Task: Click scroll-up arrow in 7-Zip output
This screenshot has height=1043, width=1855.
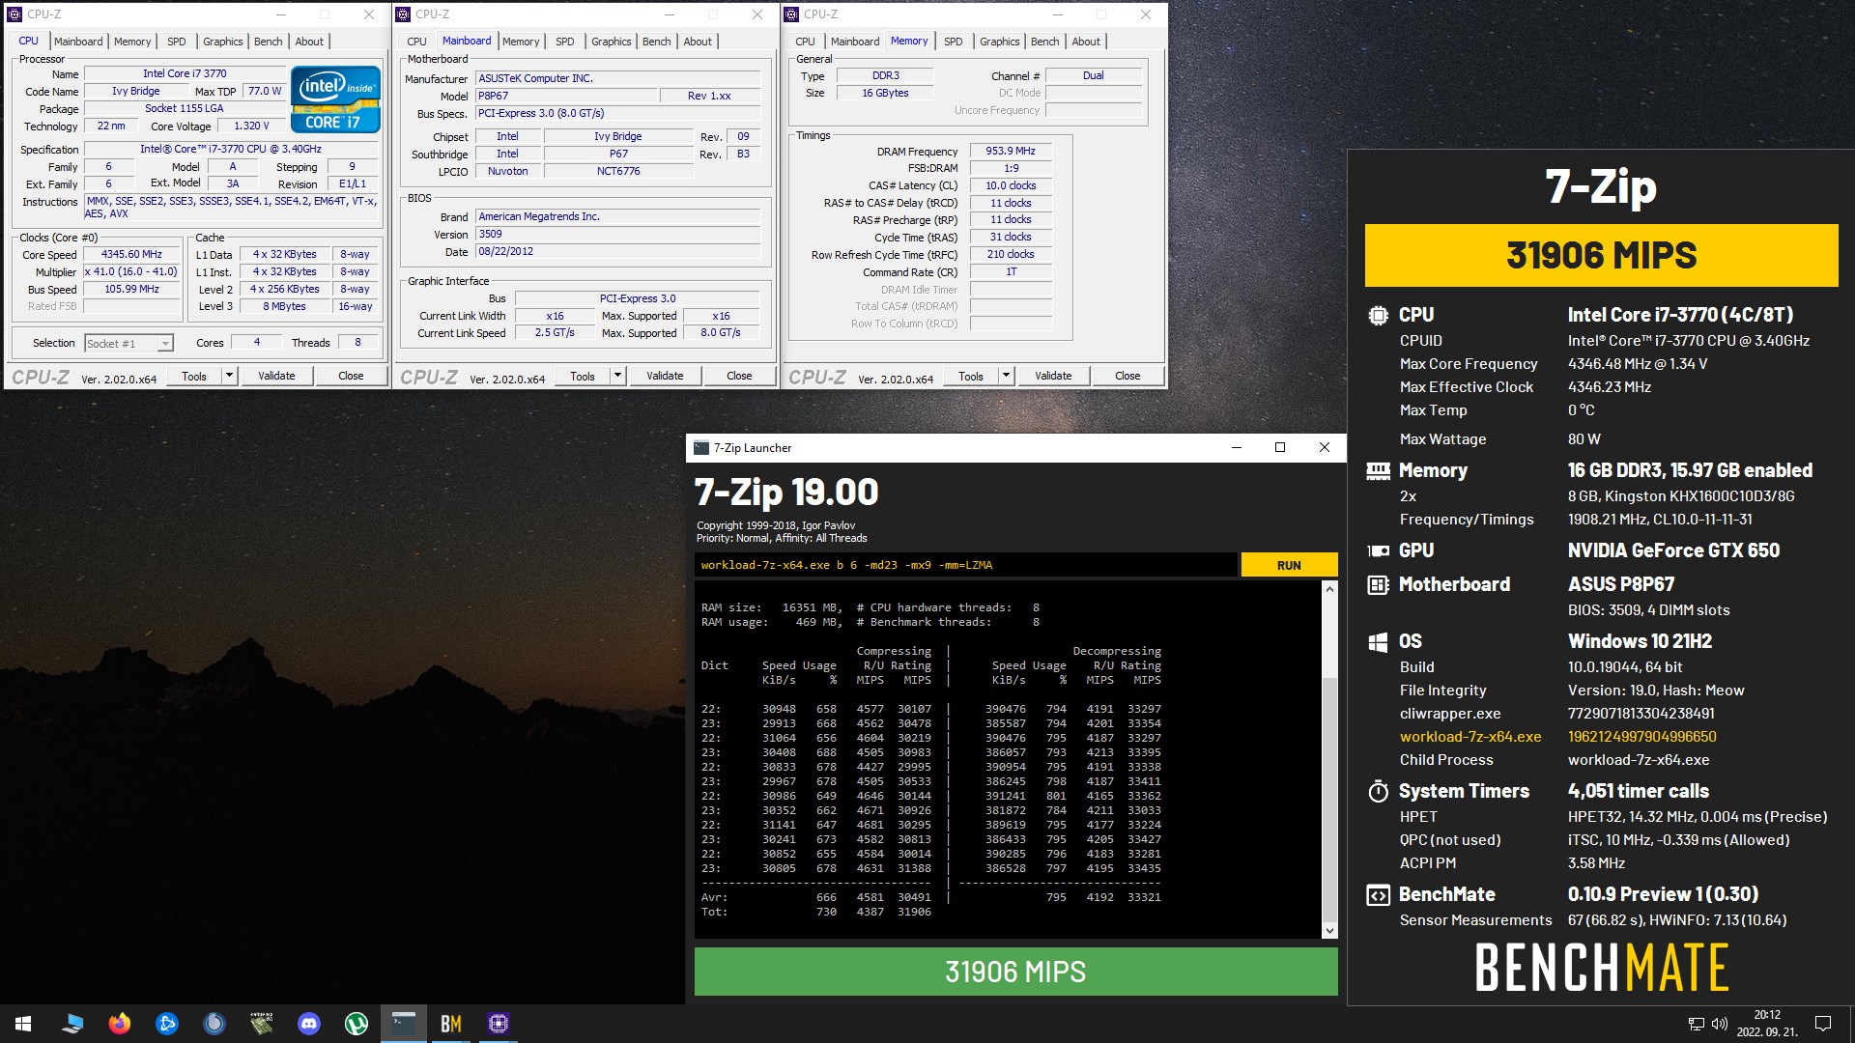Action: [x=1329, y=589]
